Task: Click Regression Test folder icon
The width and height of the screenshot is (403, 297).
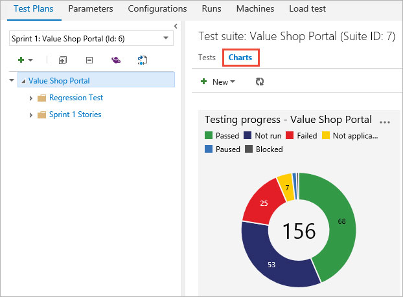Action: coord(41,98)
